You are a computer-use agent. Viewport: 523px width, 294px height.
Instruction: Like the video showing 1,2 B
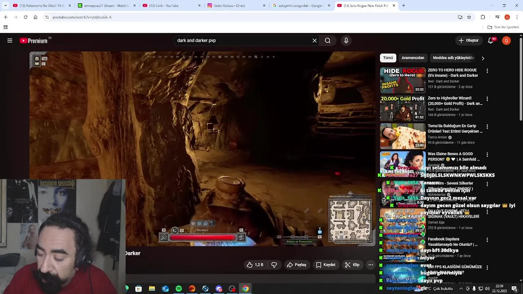pyautogui.click(x=255, y=265)
